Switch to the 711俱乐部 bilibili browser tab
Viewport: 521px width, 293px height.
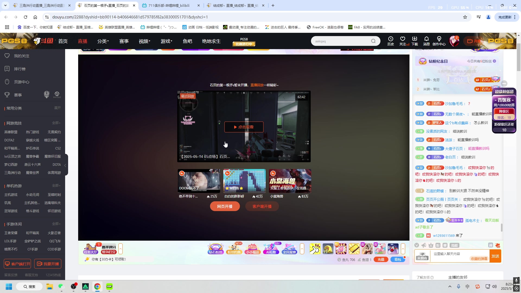(x=171, y=5)
